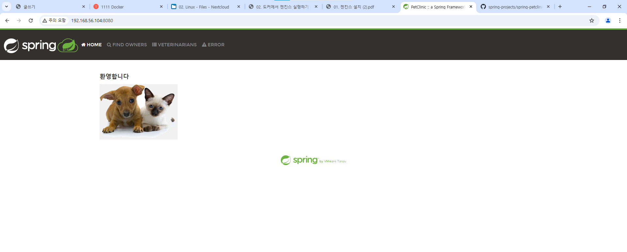This screenshot has height=252, width=627.
Task: Go back with the browser back arrow
Action: click(7, 21)
